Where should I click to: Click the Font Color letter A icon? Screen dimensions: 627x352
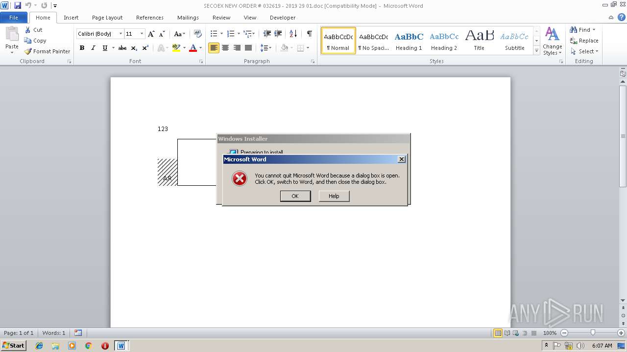(x=193, y=48)
